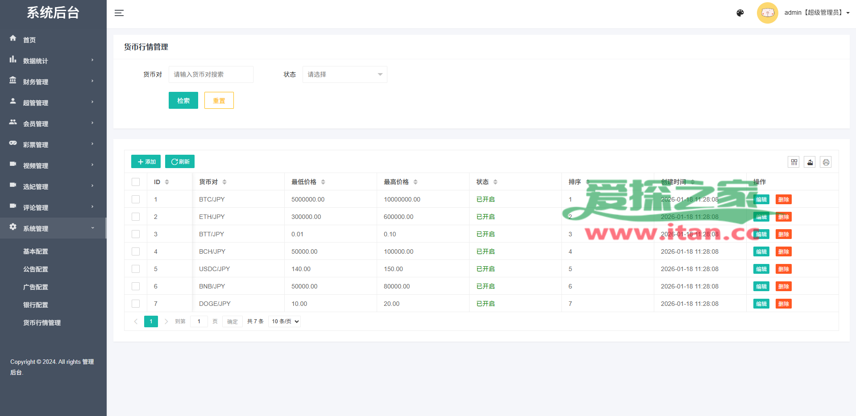Click the green 检索 search button
Image resolution: width=856 pixels, height=416 pixels.
click(183, 100)
